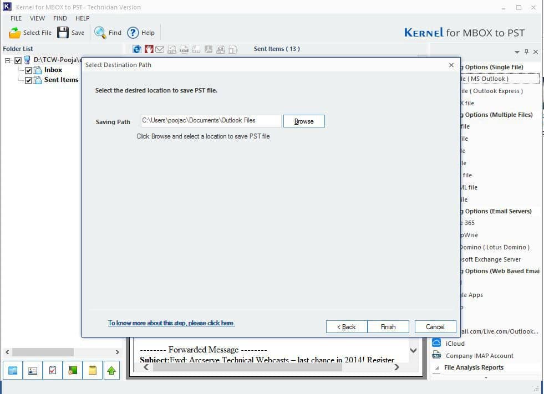Click the Save floppy disk icon
Viewport: 544px width, 394px height.
click(63, 33)
